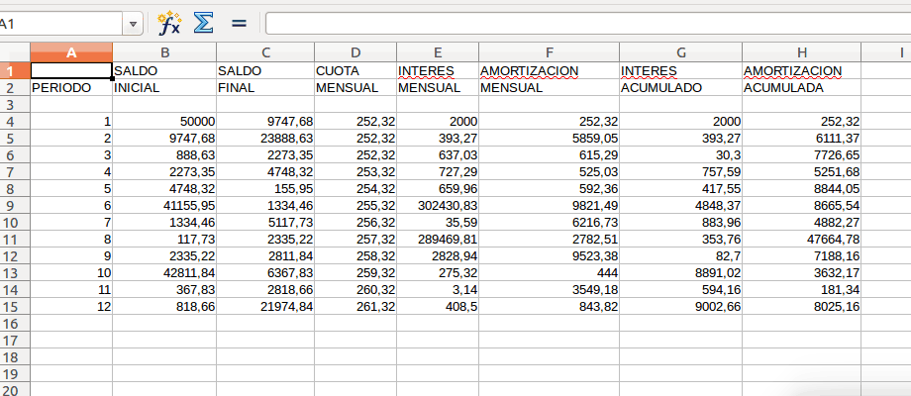
Task: Select column B header
Action: pyautogui.click(x=164, y=52)
